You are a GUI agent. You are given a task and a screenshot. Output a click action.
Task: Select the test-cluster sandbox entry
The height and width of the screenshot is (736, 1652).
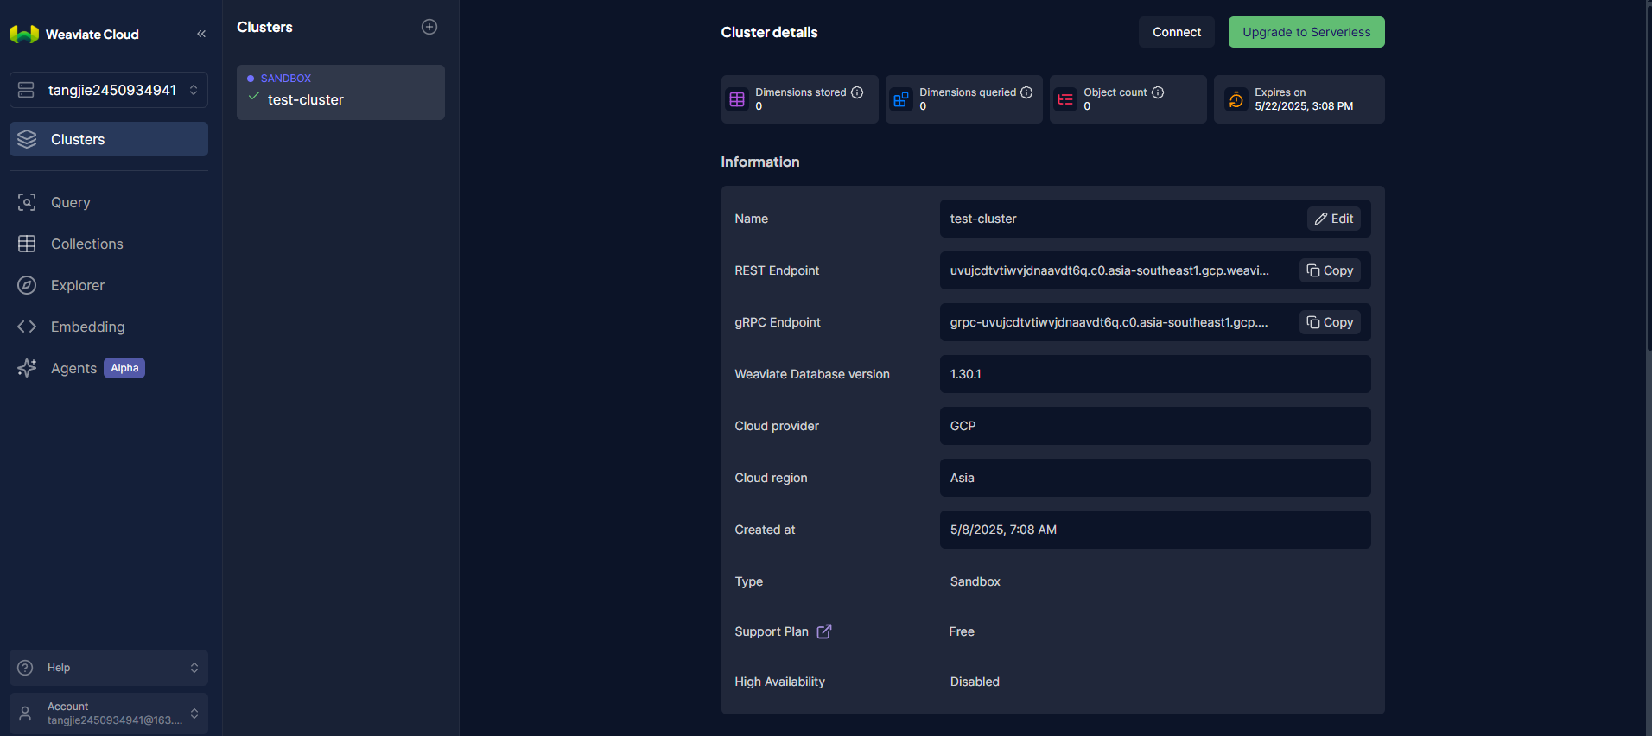pos(340,92)
